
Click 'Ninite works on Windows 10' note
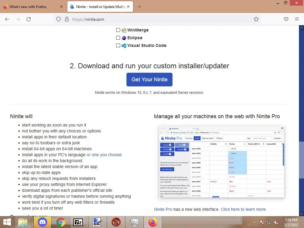149,93
